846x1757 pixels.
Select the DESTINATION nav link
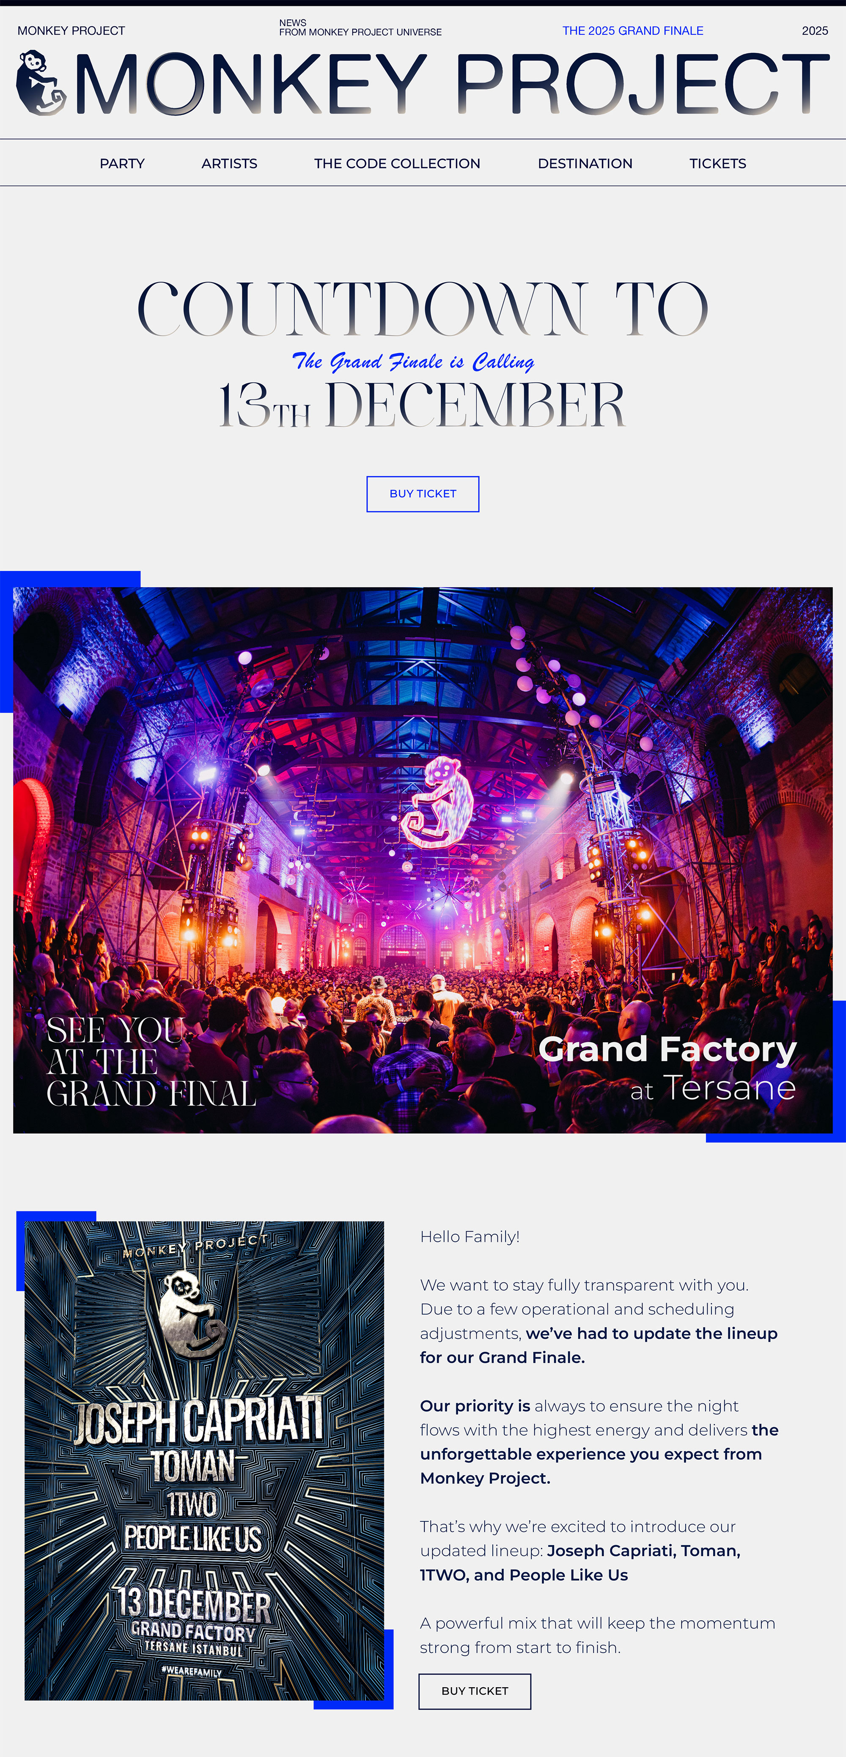(x=585, y=164)
